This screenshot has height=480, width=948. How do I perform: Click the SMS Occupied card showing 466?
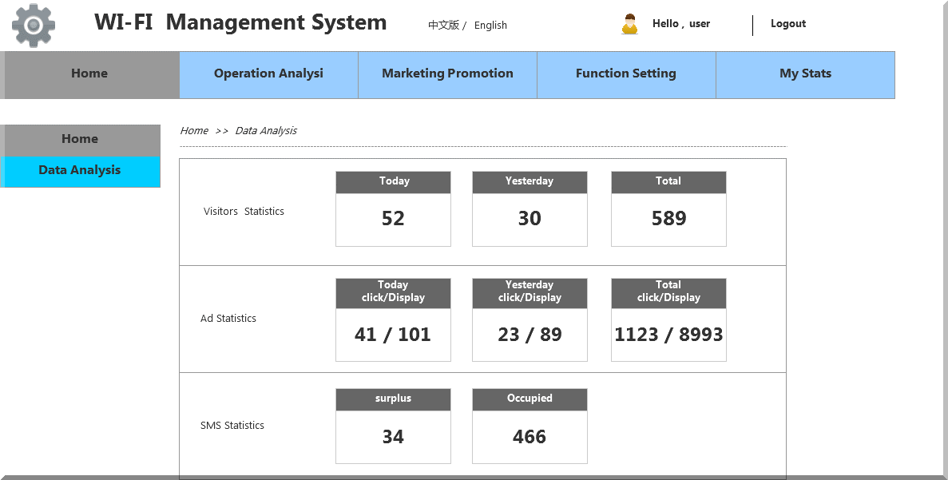coord(530,426)
